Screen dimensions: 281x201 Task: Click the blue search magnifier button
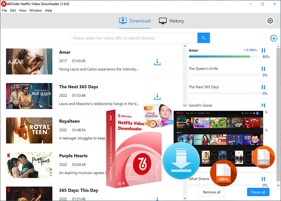(x=204, y=38)
